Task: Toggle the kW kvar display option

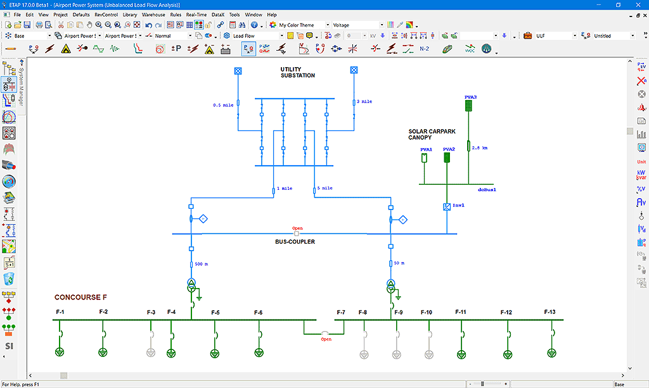Action: [x=641, y=175]
